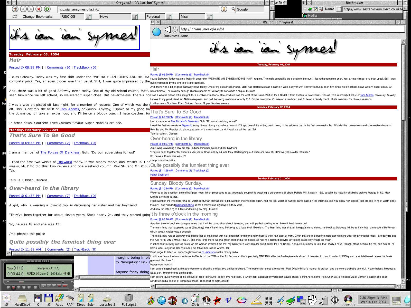Click the LaserJet 5 printer icon
411x308 pixels.
pos(107,299)
